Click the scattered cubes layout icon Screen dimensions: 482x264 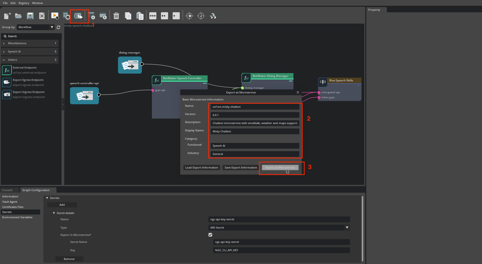tap(213, 16)
